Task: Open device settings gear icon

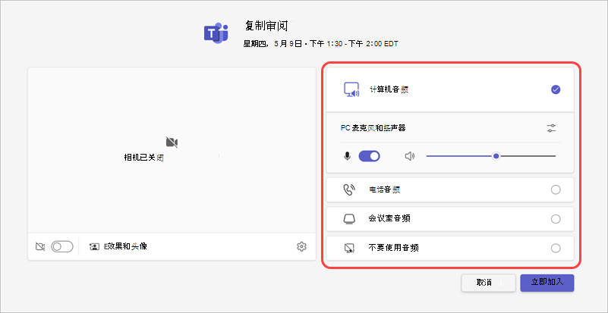Action: pyautogui.click(x=301, y=246)
